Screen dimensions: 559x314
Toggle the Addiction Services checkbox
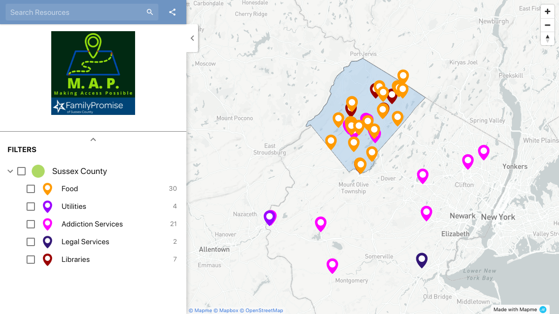[x=31, y=224]
